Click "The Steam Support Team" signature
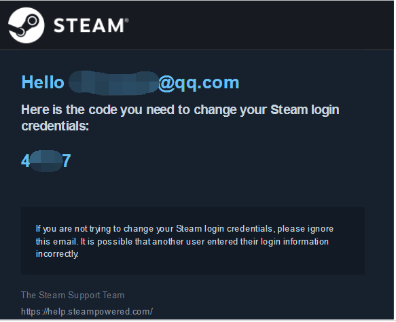Image resolution: width=396 pixels, height=322 pixels. point(73,296)
